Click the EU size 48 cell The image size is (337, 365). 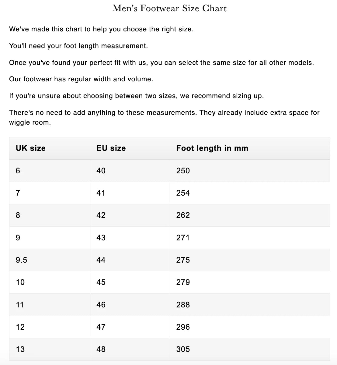[101, 349]
